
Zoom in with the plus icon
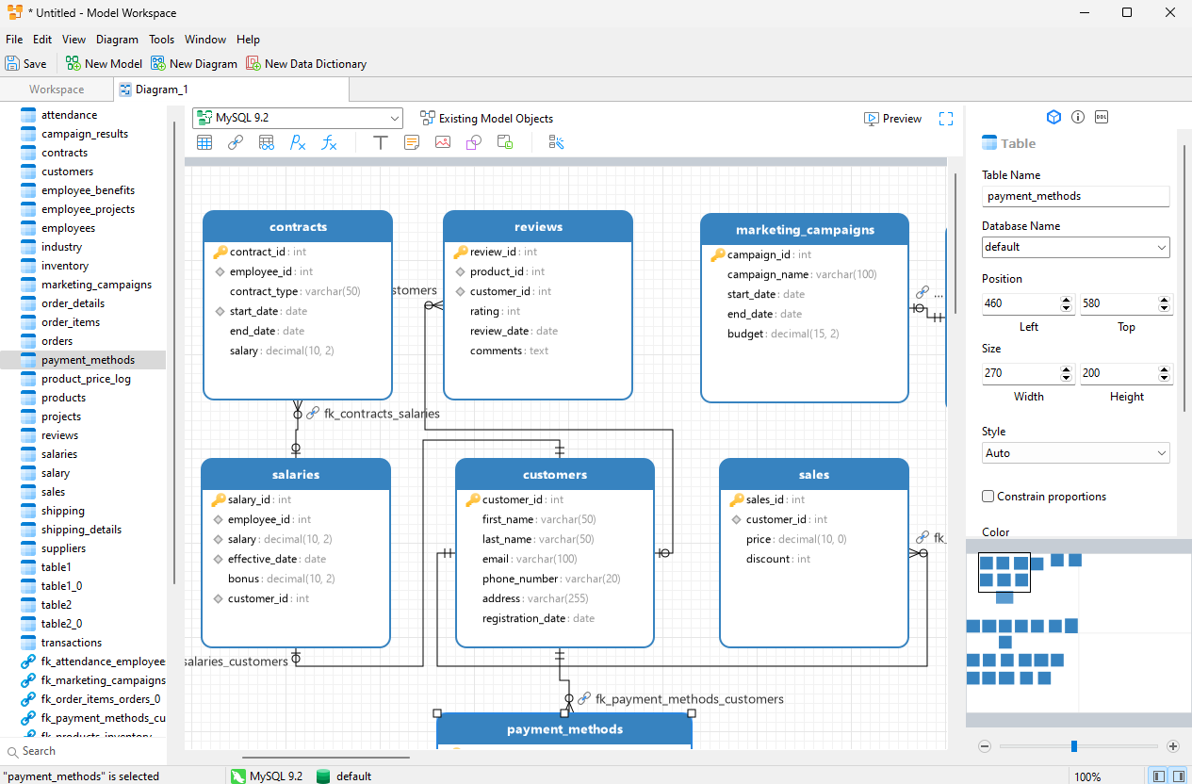tap(1173, 746)
